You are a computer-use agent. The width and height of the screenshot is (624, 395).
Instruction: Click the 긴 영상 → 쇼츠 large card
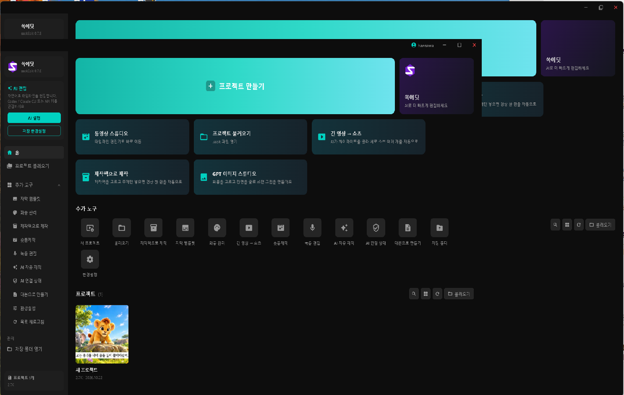point(368,137)
